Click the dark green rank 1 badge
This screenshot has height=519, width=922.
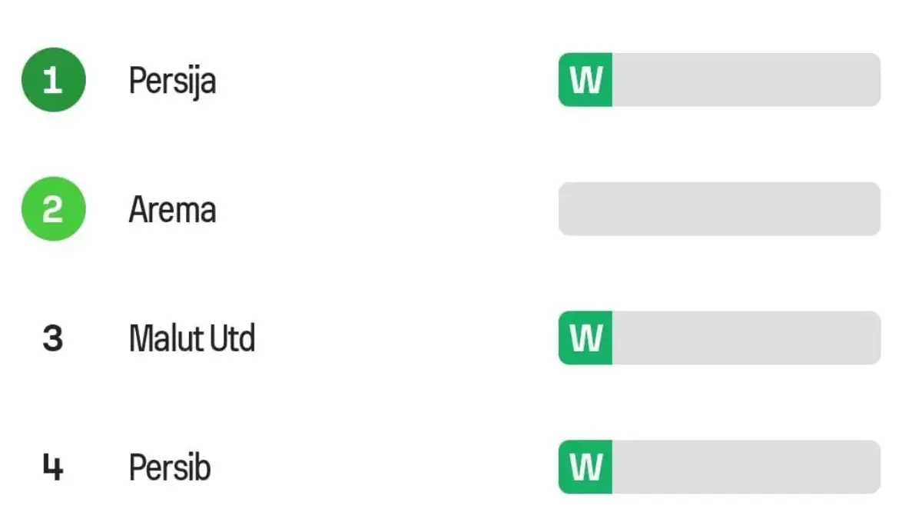click(x=53, y=80)
